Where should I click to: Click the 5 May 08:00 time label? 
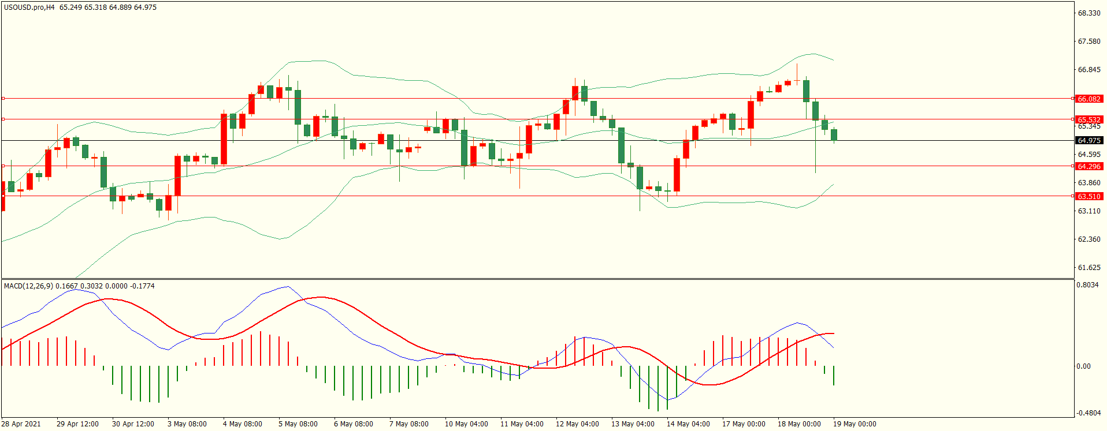pos(298,423)
